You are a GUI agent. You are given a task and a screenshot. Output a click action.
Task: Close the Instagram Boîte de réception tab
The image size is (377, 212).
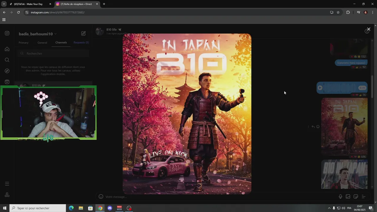tap(97, 4)
